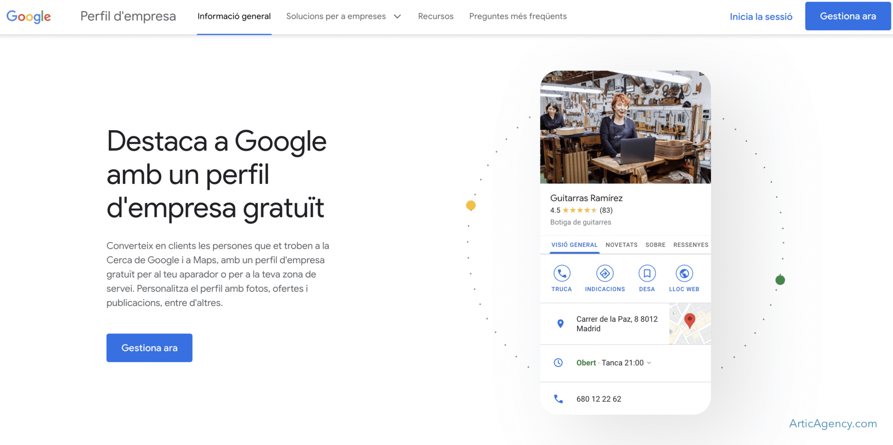Click Gestiona ara button in header

[848, 16]
